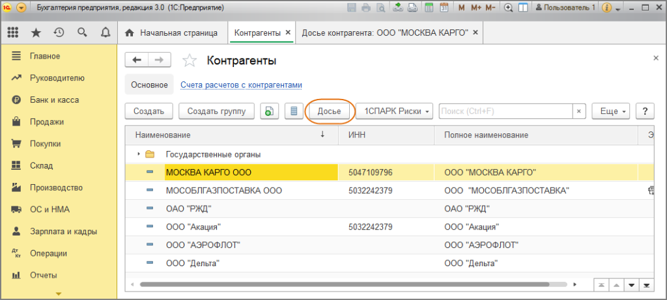
Task: Click the M- memory subtract button
Action: tap(490, 8)
